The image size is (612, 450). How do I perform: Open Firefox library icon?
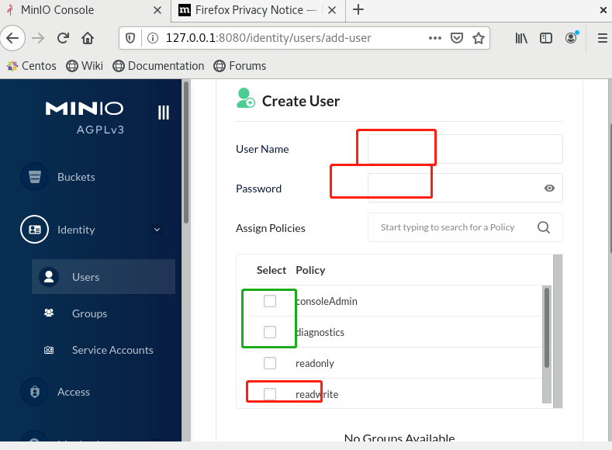(521, 38)
